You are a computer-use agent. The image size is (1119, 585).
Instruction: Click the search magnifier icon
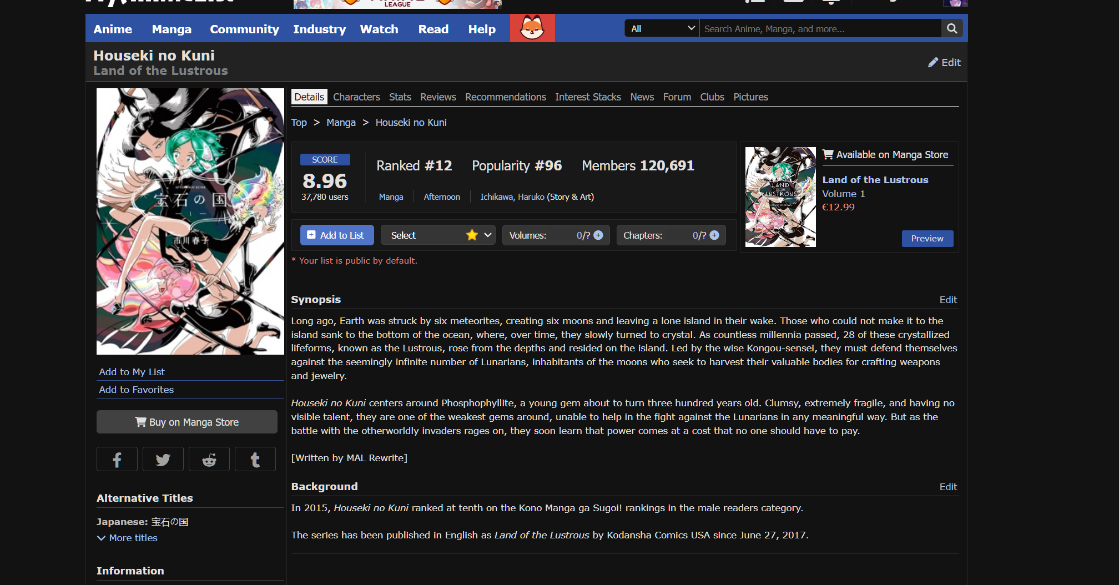952,29
